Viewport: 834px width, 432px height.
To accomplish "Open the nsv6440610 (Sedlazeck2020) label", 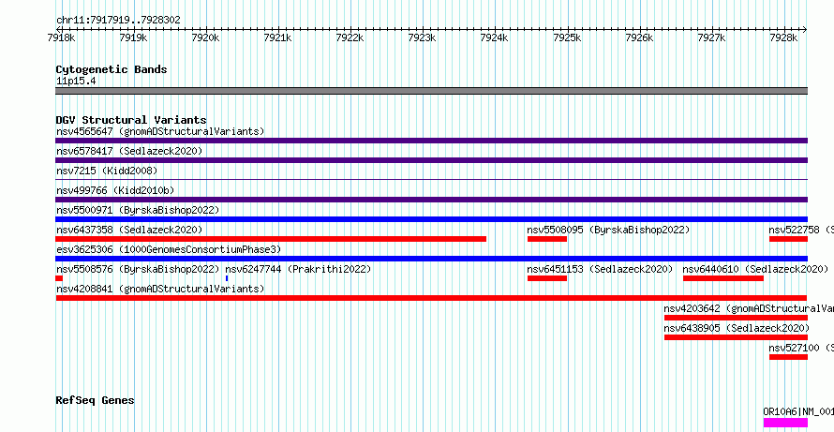I will (755, 269).
